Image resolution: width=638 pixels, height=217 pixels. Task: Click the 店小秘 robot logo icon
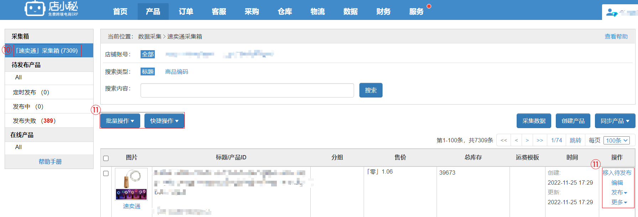coord(35,9)
